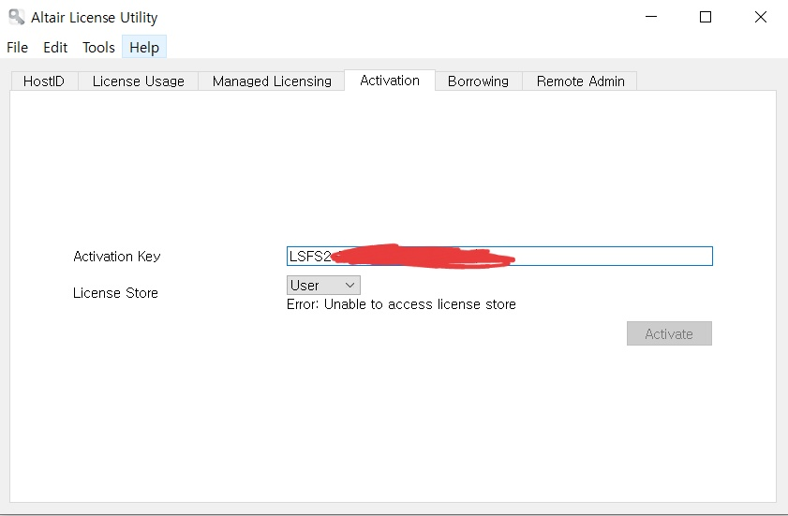
Task: Open the Help menu
Action: coord(144,47)
